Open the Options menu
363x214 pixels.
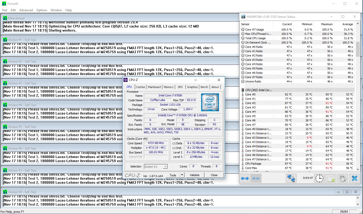[x=42, y=10]
